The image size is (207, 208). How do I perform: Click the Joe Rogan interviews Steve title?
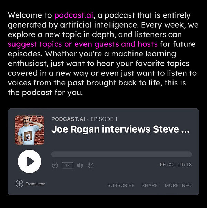tap(120, 129)
